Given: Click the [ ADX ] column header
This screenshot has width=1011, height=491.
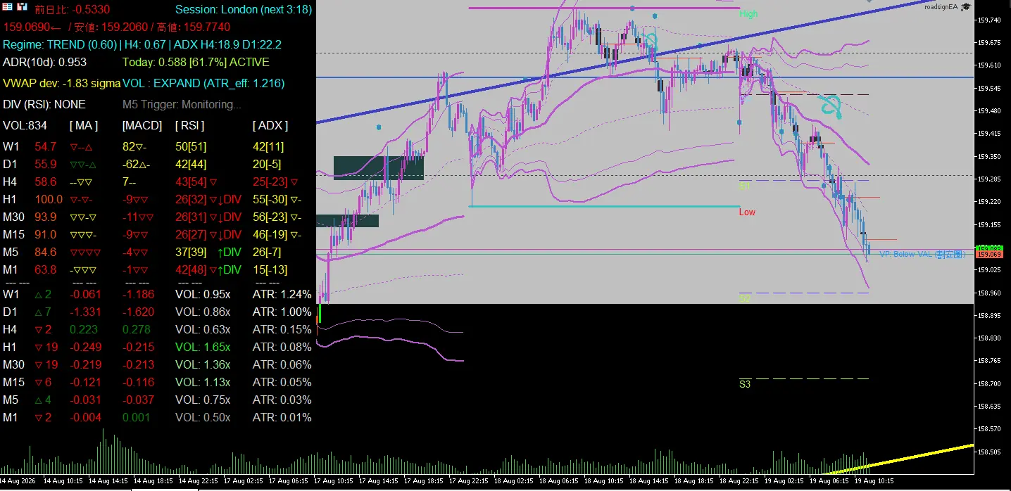Looking at the screenshot, I should coord(270,125).
